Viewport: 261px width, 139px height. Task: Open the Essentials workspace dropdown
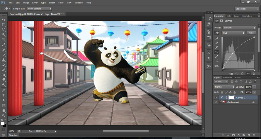click(247, 9)
